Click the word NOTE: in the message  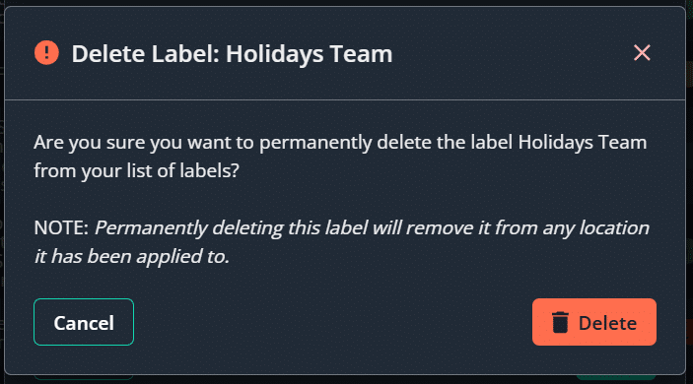61,228
